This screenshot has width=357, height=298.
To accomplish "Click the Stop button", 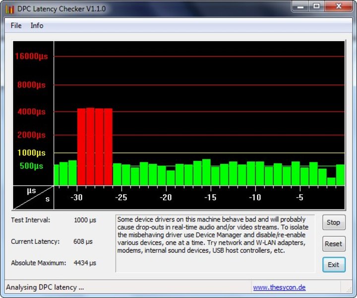I will click(334, 223).
